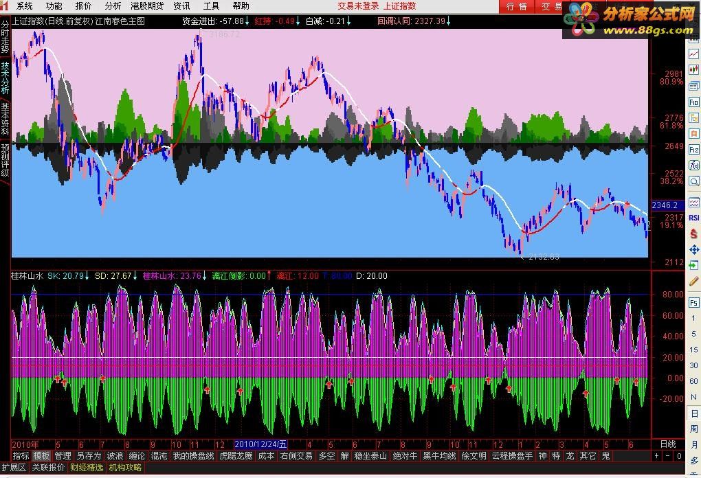Switch to the 预测评级 side tab

coord(5,160)
